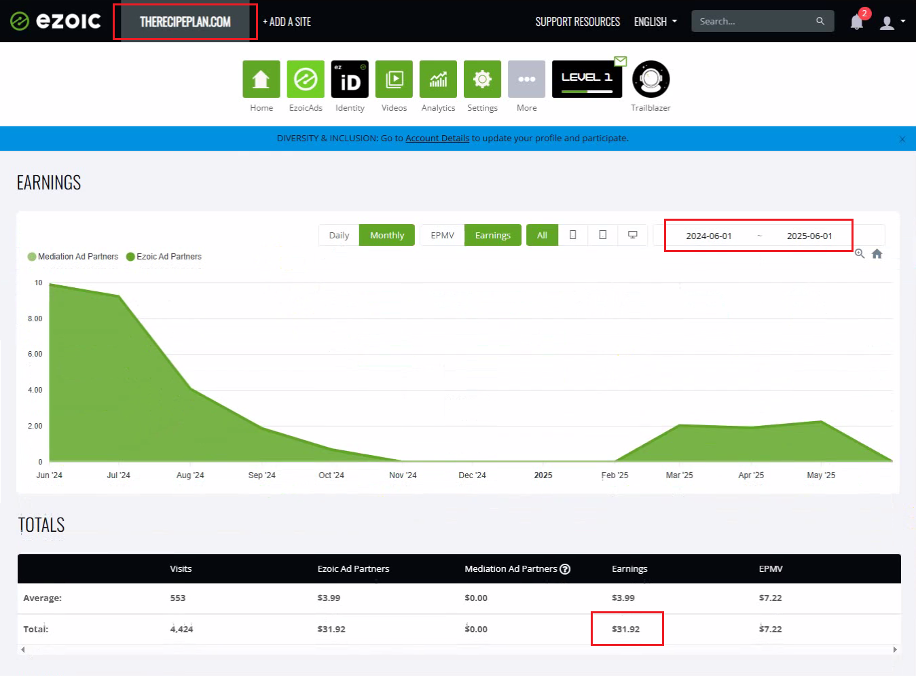
Task: Filter chart by desktop device icon
Action: click(x=632, y=235)
